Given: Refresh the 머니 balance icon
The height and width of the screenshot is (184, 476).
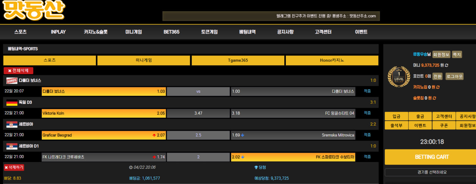Looking at the screenshot, I should pyautogui.click(x=446, y=65).
